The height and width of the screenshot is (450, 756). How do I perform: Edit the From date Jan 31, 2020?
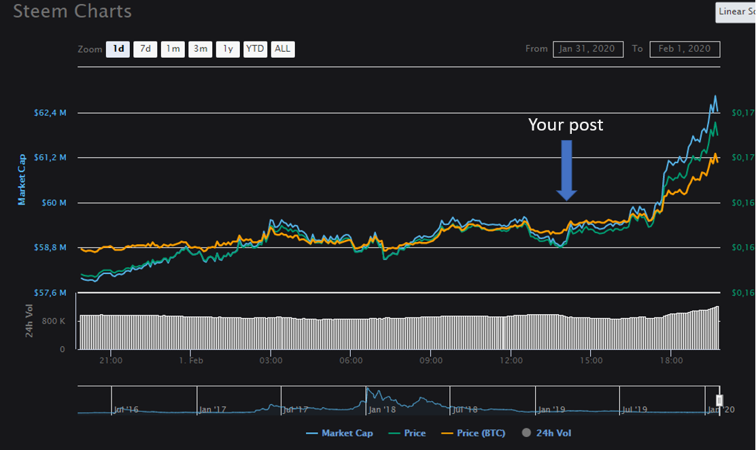tap(587, 49)
